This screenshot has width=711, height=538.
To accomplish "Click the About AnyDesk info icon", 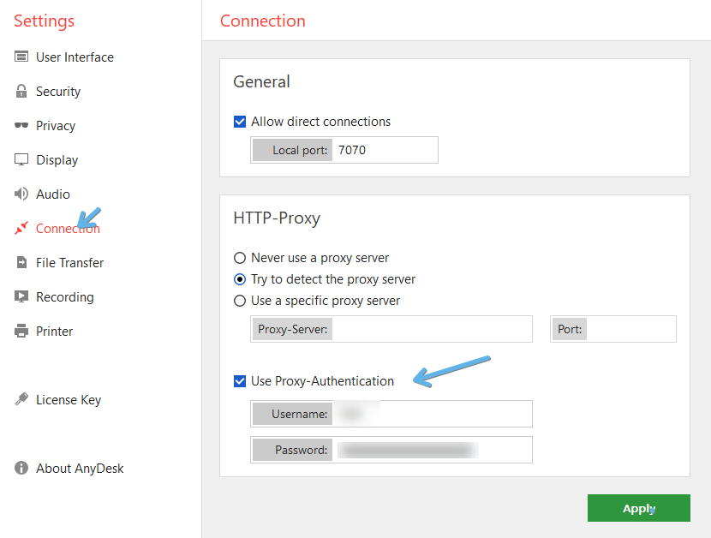I will (21, 469).
